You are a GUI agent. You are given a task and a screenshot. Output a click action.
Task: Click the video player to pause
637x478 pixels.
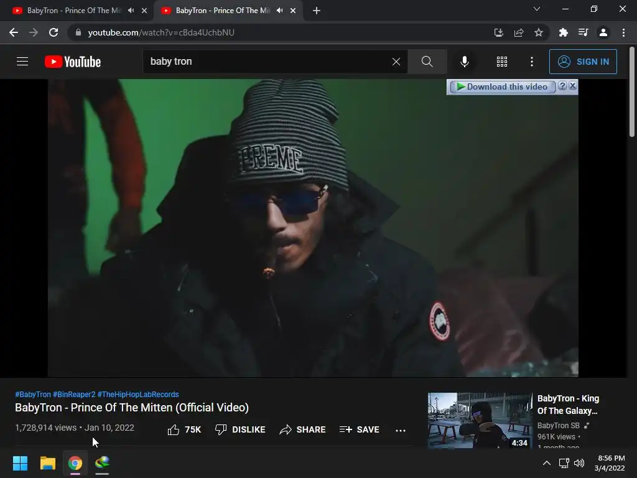[313, 228]
